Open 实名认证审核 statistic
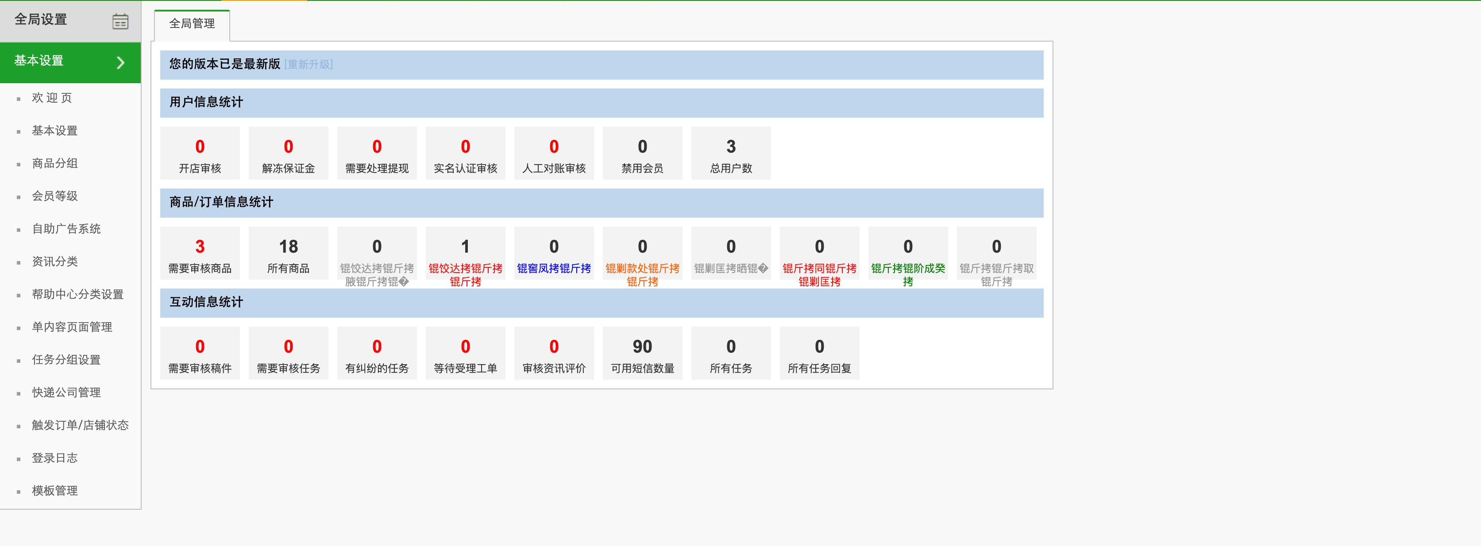 (466, 154)
